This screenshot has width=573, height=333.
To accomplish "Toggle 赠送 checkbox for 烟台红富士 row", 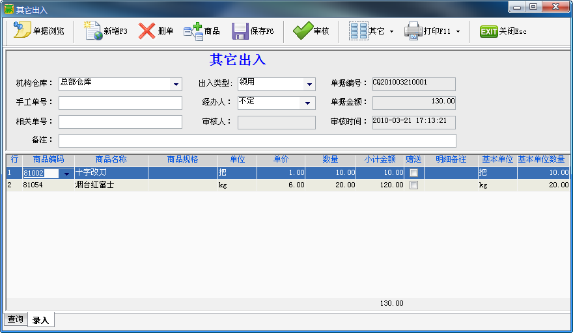I will pos(413,185).
